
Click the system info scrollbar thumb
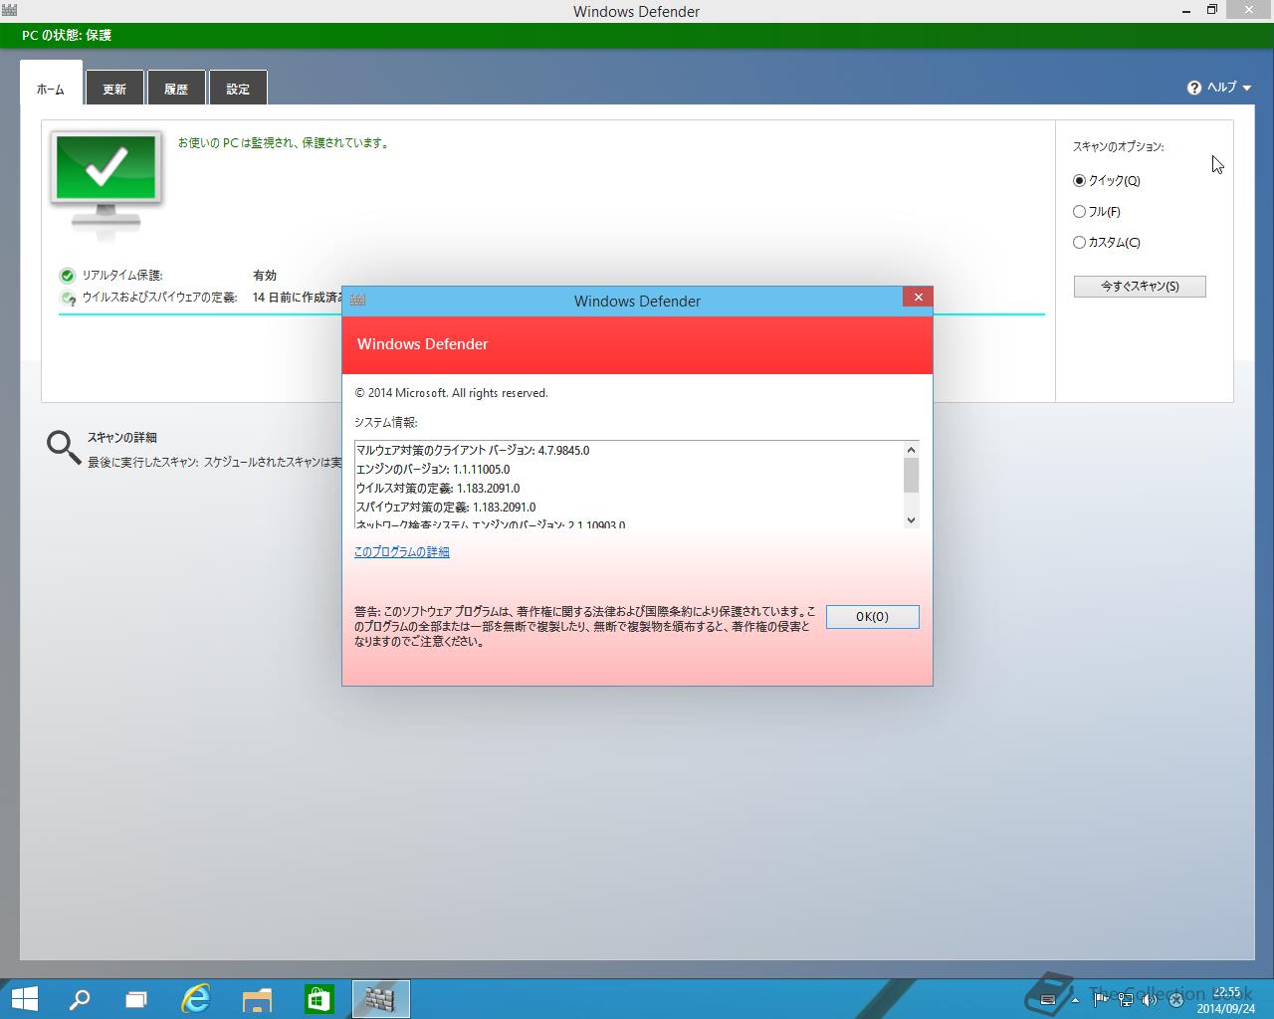pos(911,476)
